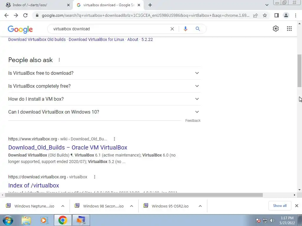Screen dimensions: 302x226
Task: Open the volume speaker tray icon
Action: click(x=272, y=220)
